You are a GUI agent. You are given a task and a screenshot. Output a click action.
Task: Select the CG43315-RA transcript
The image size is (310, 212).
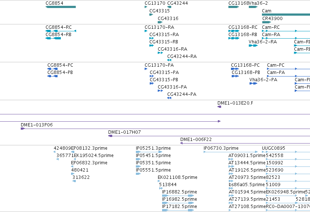(152, 38)
